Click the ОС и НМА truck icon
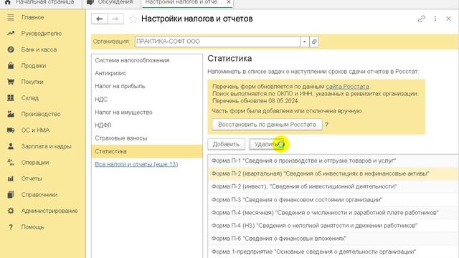Viewport: 459px width, 258px height. click(11, 130)
